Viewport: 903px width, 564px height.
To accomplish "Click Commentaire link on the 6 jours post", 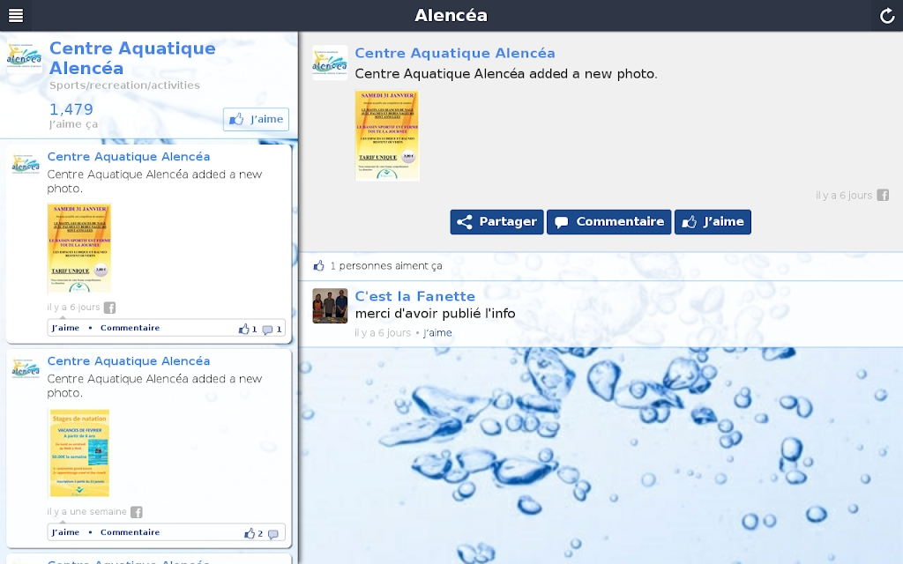I will [131, 328].
